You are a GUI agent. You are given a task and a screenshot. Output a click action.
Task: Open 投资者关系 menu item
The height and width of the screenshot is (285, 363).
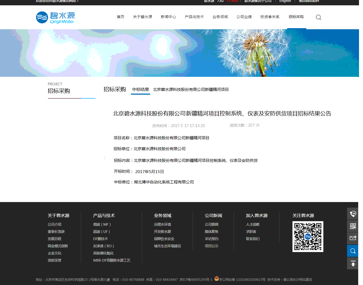(x=270, y=17)
